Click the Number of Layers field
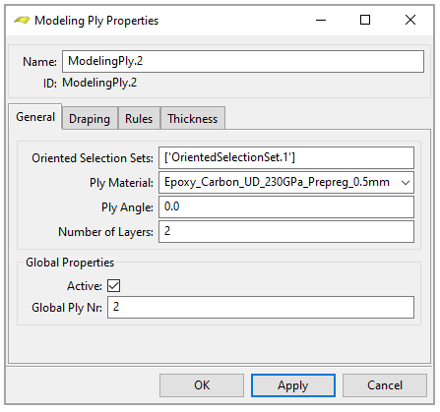The image size is (440, 412). 286,231
